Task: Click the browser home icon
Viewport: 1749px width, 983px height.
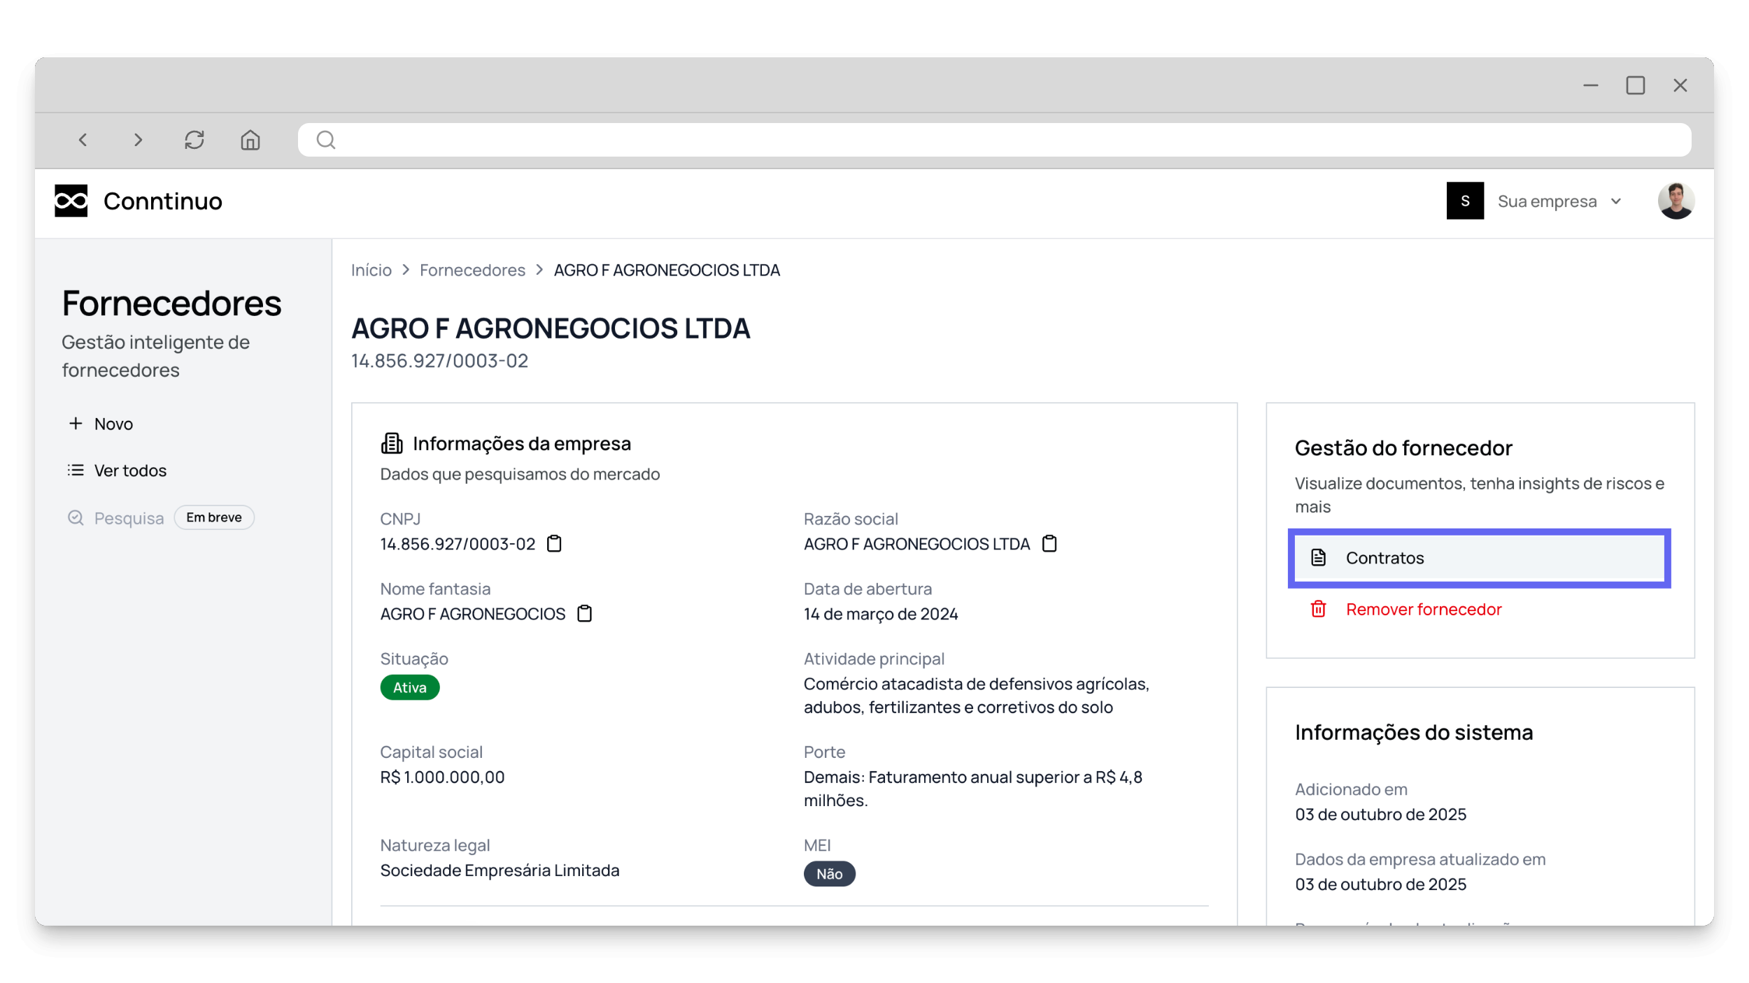Action: pyautogui.click(x=250, y=141)
